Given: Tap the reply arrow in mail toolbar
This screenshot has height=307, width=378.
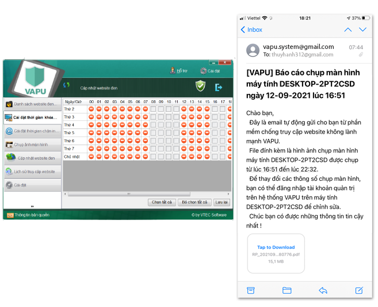Looking at the screenshot, I should coord(323,290).
